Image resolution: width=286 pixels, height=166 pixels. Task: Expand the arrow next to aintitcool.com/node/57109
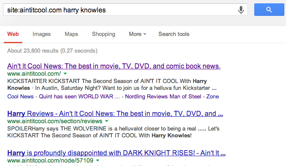(x=98, y=160)
